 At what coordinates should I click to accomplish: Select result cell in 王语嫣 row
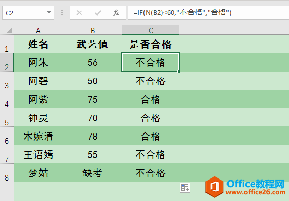pos(151,154)
